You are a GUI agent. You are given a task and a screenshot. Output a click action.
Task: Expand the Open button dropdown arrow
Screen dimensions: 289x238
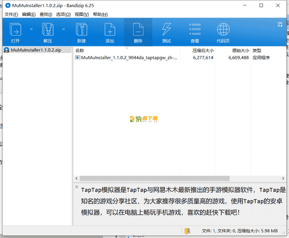tap(31, 29)
